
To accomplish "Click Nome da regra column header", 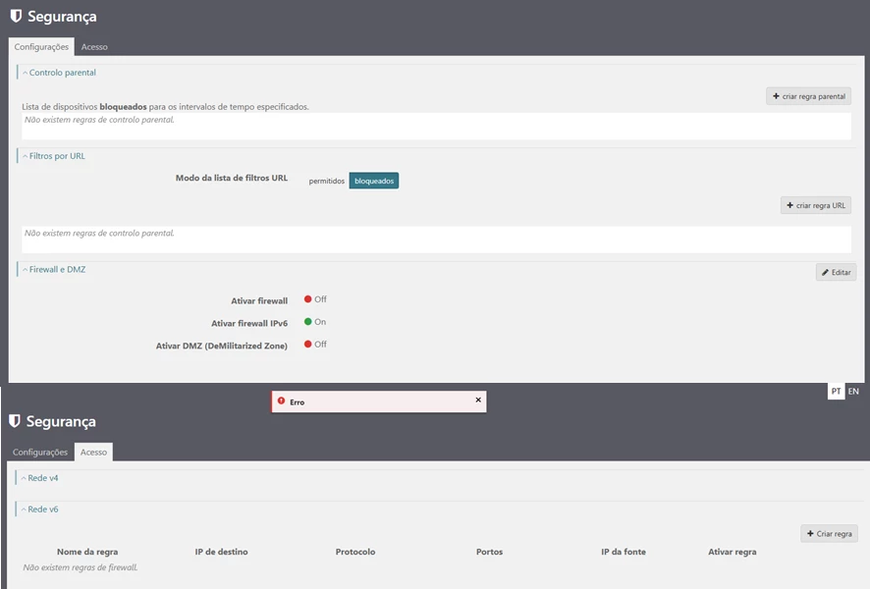I will point(87,552).
